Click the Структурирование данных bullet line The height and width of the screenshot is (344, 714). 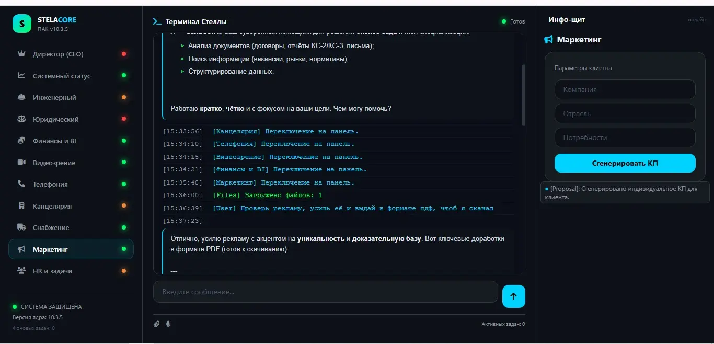(x=231, y=72)
